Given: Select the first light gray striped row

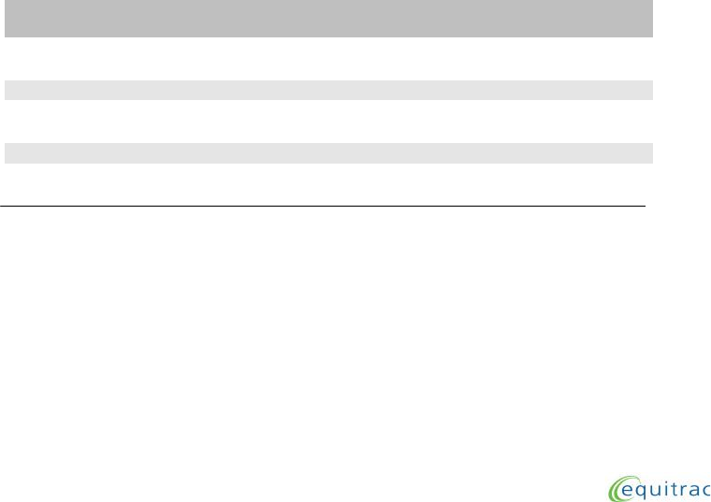Looking at the screenshot, I should 328,90.
